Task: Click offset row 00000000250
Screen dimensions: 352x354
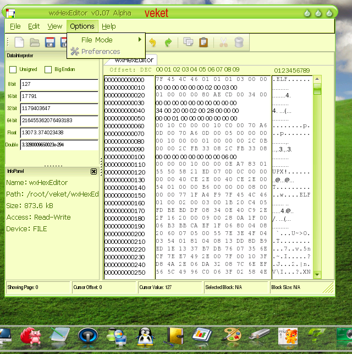Action: click(x=125, y=273)
